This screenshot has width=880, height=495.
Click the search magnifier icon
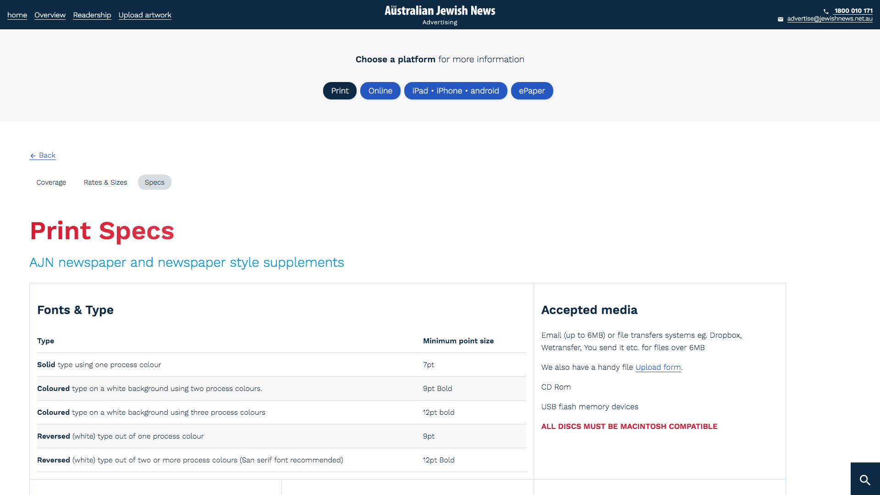(865, 479)
